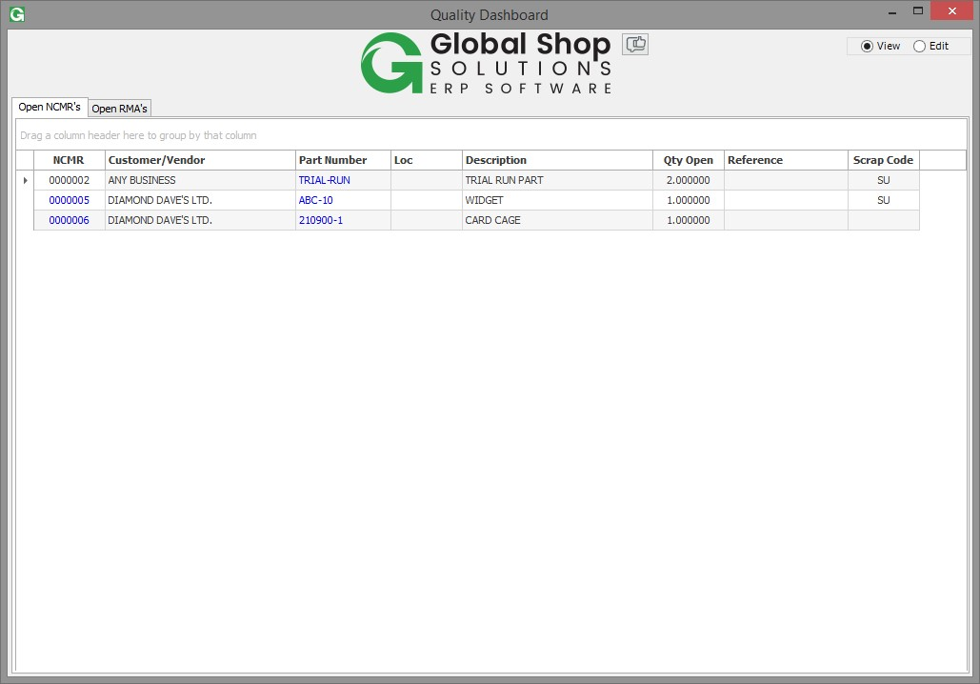Select the ANY BUSINESS customer cell
The image size is (980, 684).
tap(200, 180)
